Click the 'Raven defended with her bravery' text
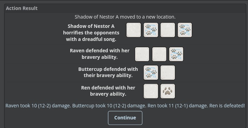Image resolution: width=248 pixels, height=128 pixels. point(100,54)
